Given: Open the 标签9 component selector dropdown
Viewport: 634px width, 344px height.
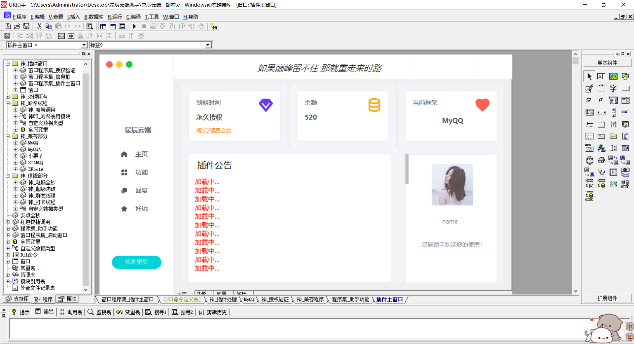Looking at the screenshot, I should tap(208, 45).
